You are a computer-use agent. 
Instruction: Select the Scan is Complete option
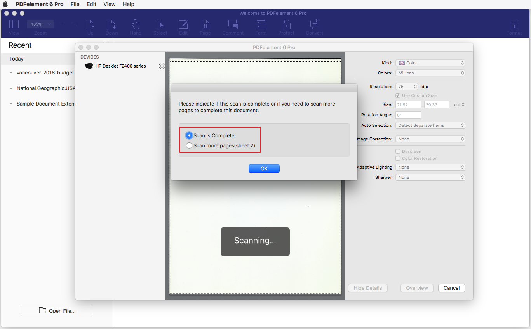(189, 135)
